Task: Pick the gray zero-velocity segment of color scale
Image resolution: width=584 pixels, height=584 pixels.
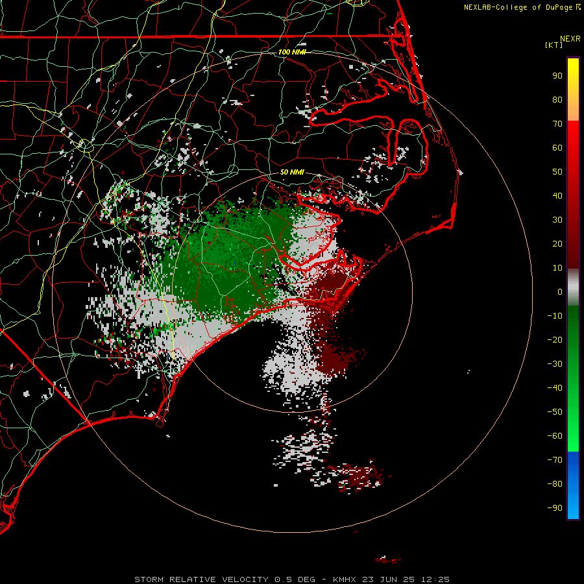Action: [573, 287]
